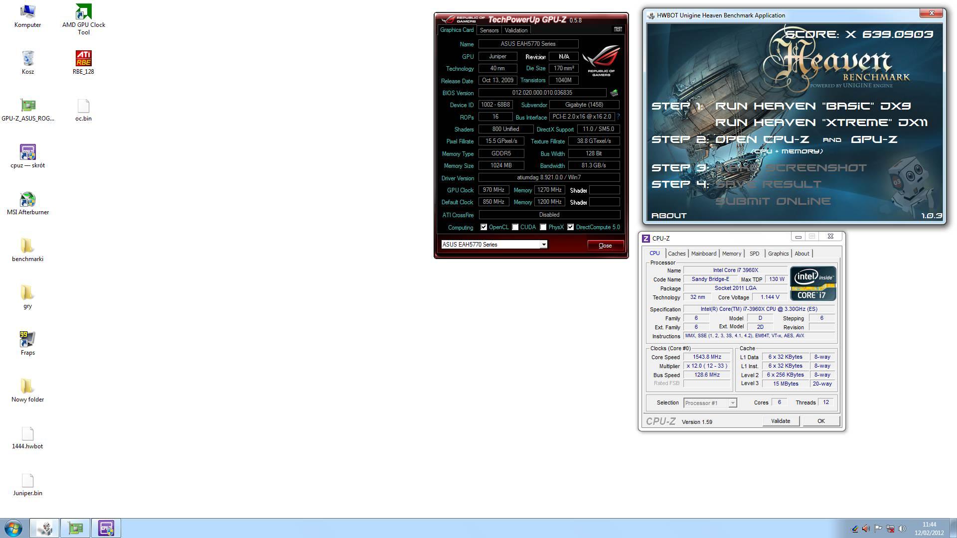Click OK in CPU-Z window

tap(821, 421)
